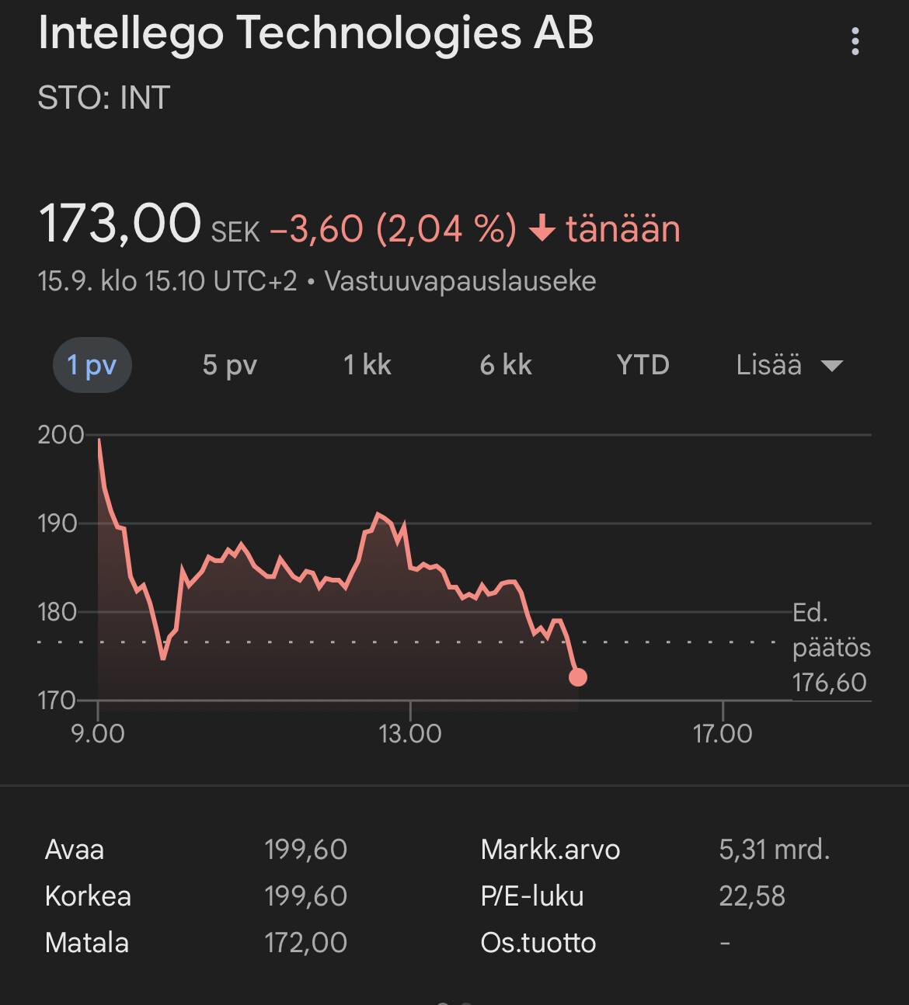Switch to the 5 pv range
Screen dimensions: 909x1005
[229, 365]
